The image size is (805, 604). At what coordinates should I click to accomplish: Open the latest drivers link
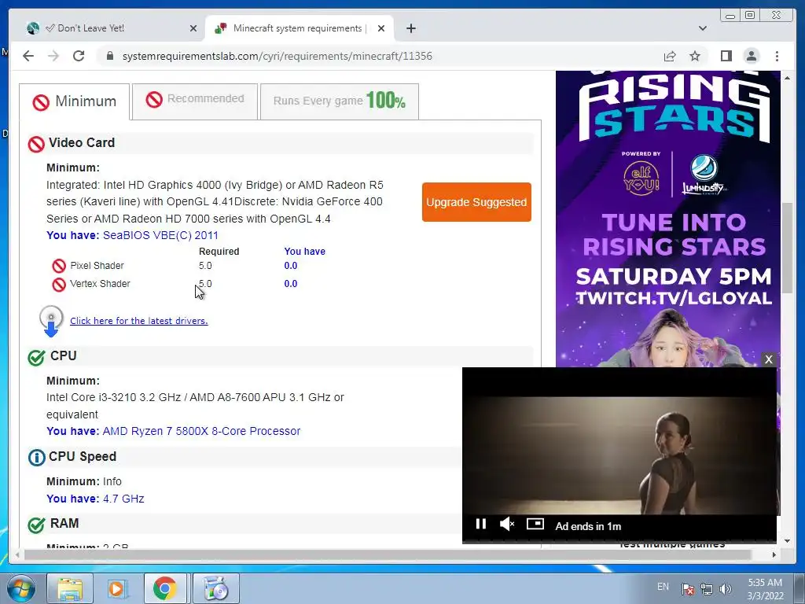pos(138,321)
